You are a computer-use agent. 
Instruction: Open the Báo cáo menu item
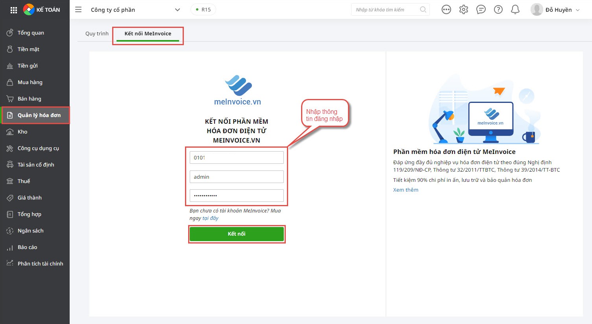point(35,247)
